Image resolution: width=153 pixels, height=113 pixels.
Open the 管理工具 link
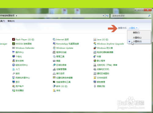pyautogui.click(x=60, y=56)
